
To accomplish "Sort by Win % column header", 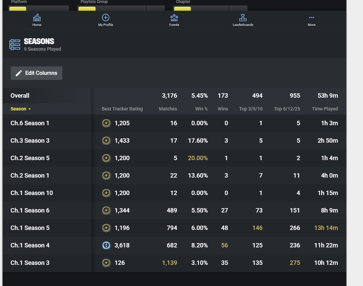I will point(201,109).
